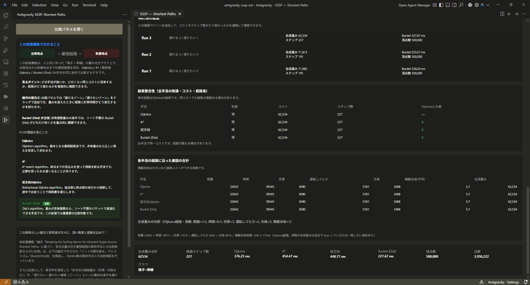The image size is (530, 285).
Task: Click the 比較パネルを開く button
Action: click(69, 29)
